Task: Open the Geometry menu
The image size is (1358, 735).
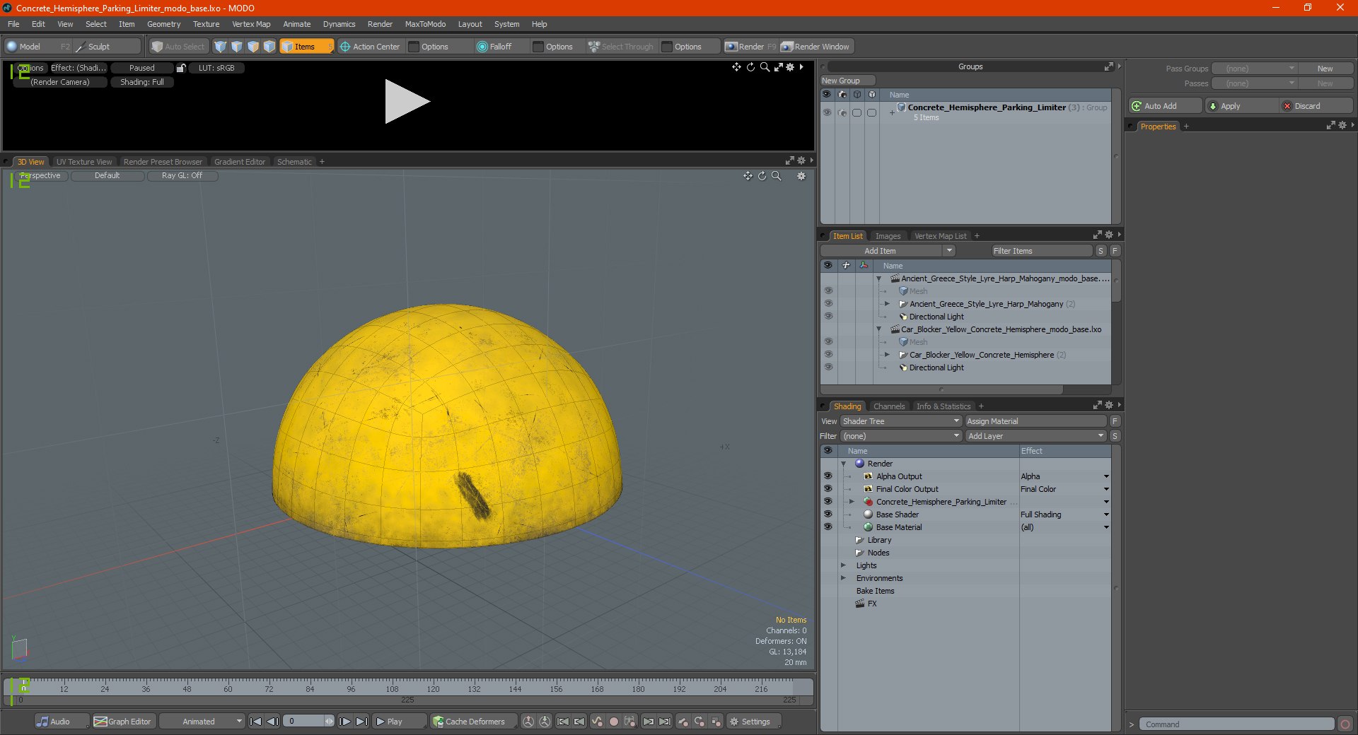Action: click(163, 24)
